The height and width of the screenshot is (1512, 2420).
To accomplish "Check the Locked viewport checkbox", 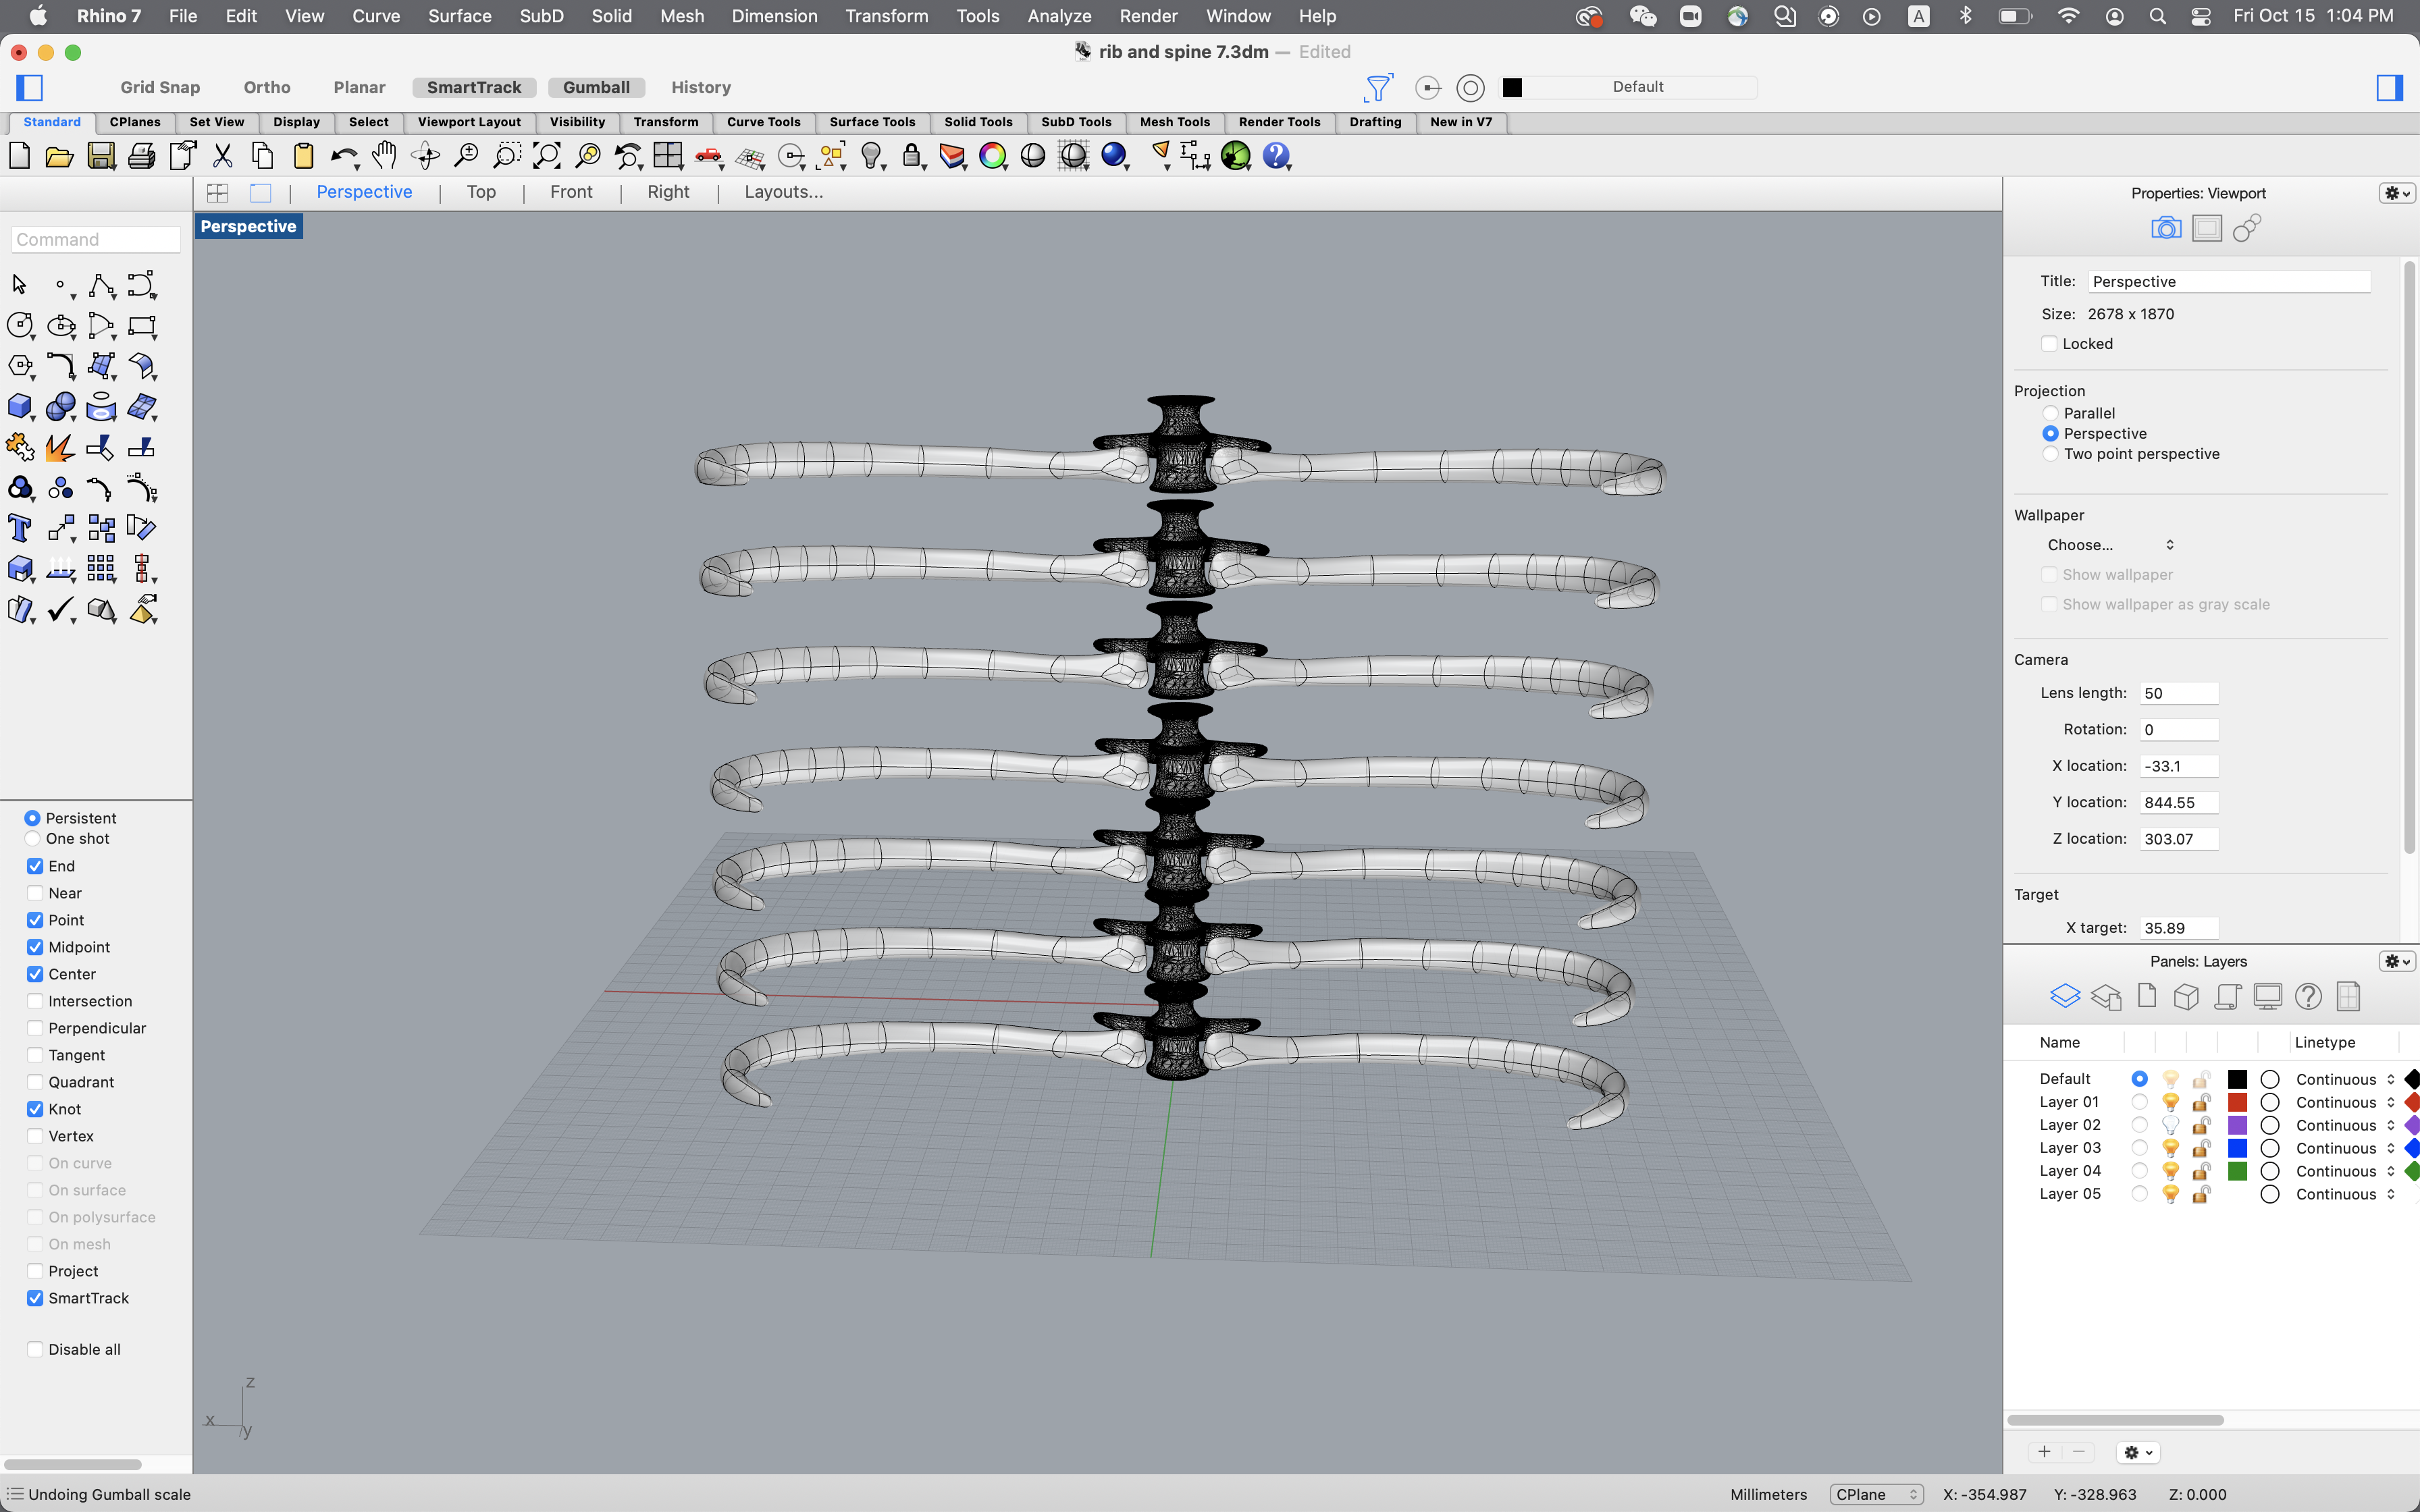I will [x=2049, y=344].
